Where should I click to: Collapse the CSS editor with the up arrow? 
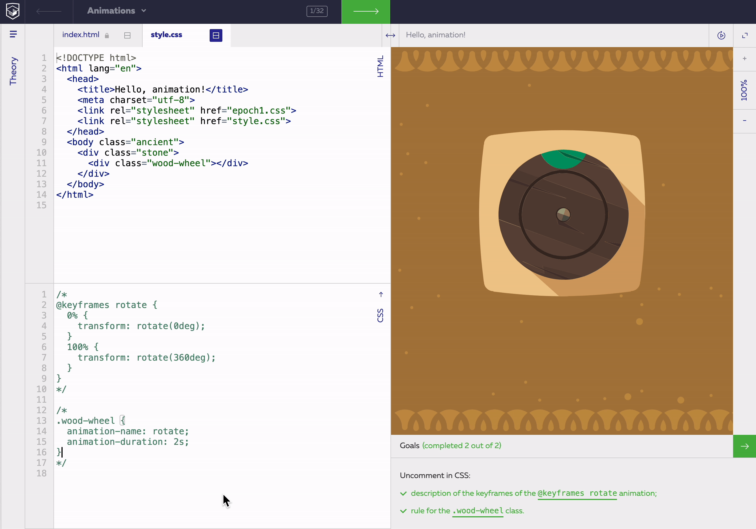pyautogui.click(x=381, y=294)
